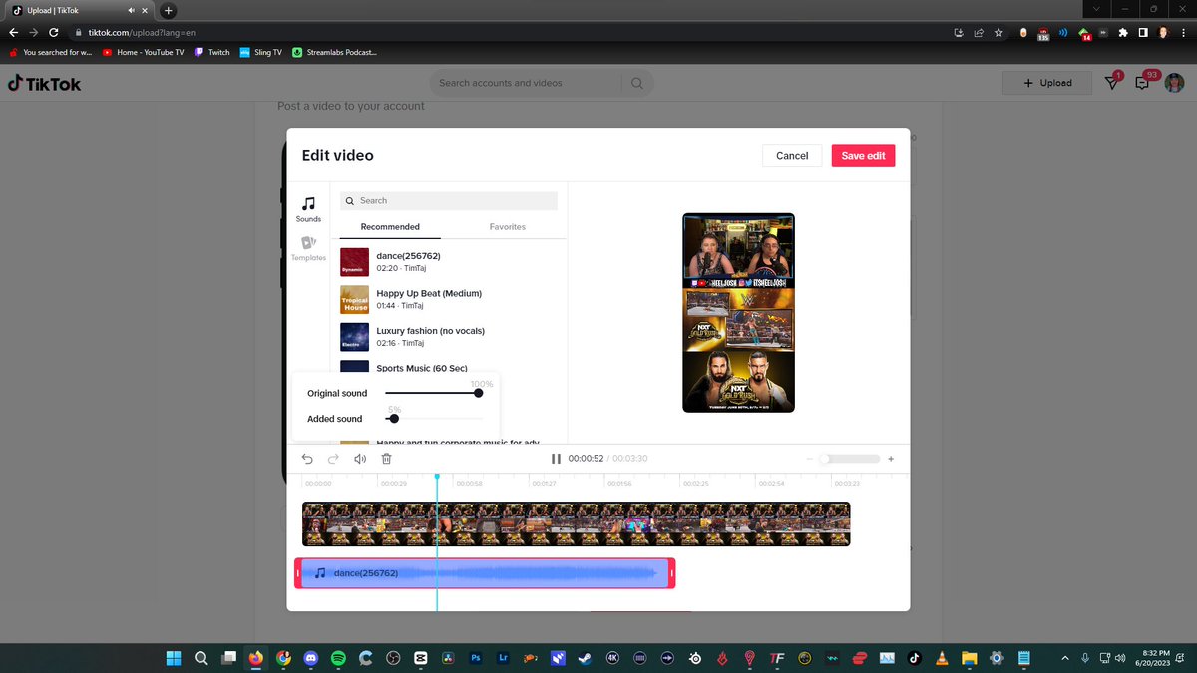This screenshot has height=673, width=1197.
Task: Cancel the video edit
Action: pyautogui.click(x=791, y=155)
